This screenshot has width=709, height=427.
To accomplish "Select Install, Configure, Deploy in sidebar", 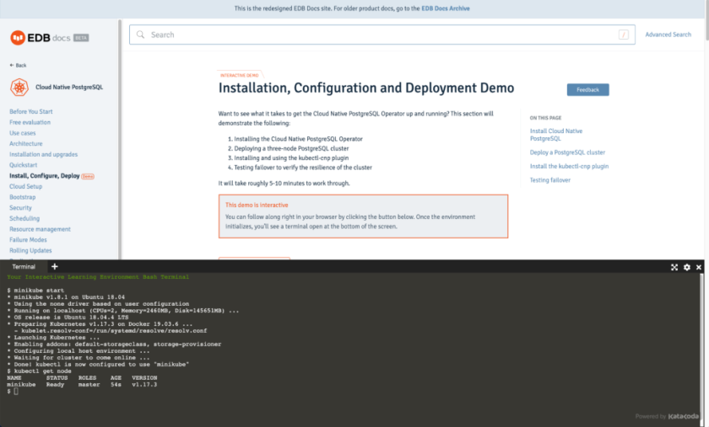I will point(44,176).
